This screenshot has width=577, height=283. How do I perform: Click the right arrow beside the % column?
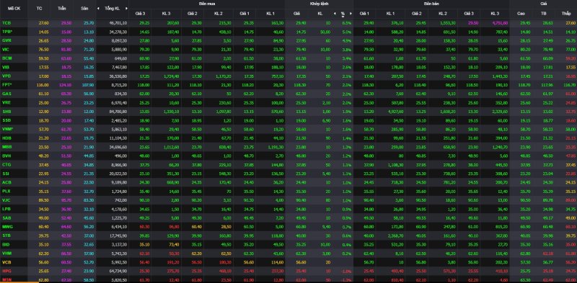[x=351, y=14]
